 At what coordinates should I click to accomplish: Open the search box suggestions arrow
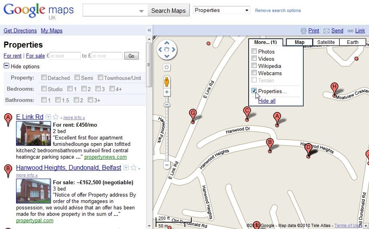(141, 11)
